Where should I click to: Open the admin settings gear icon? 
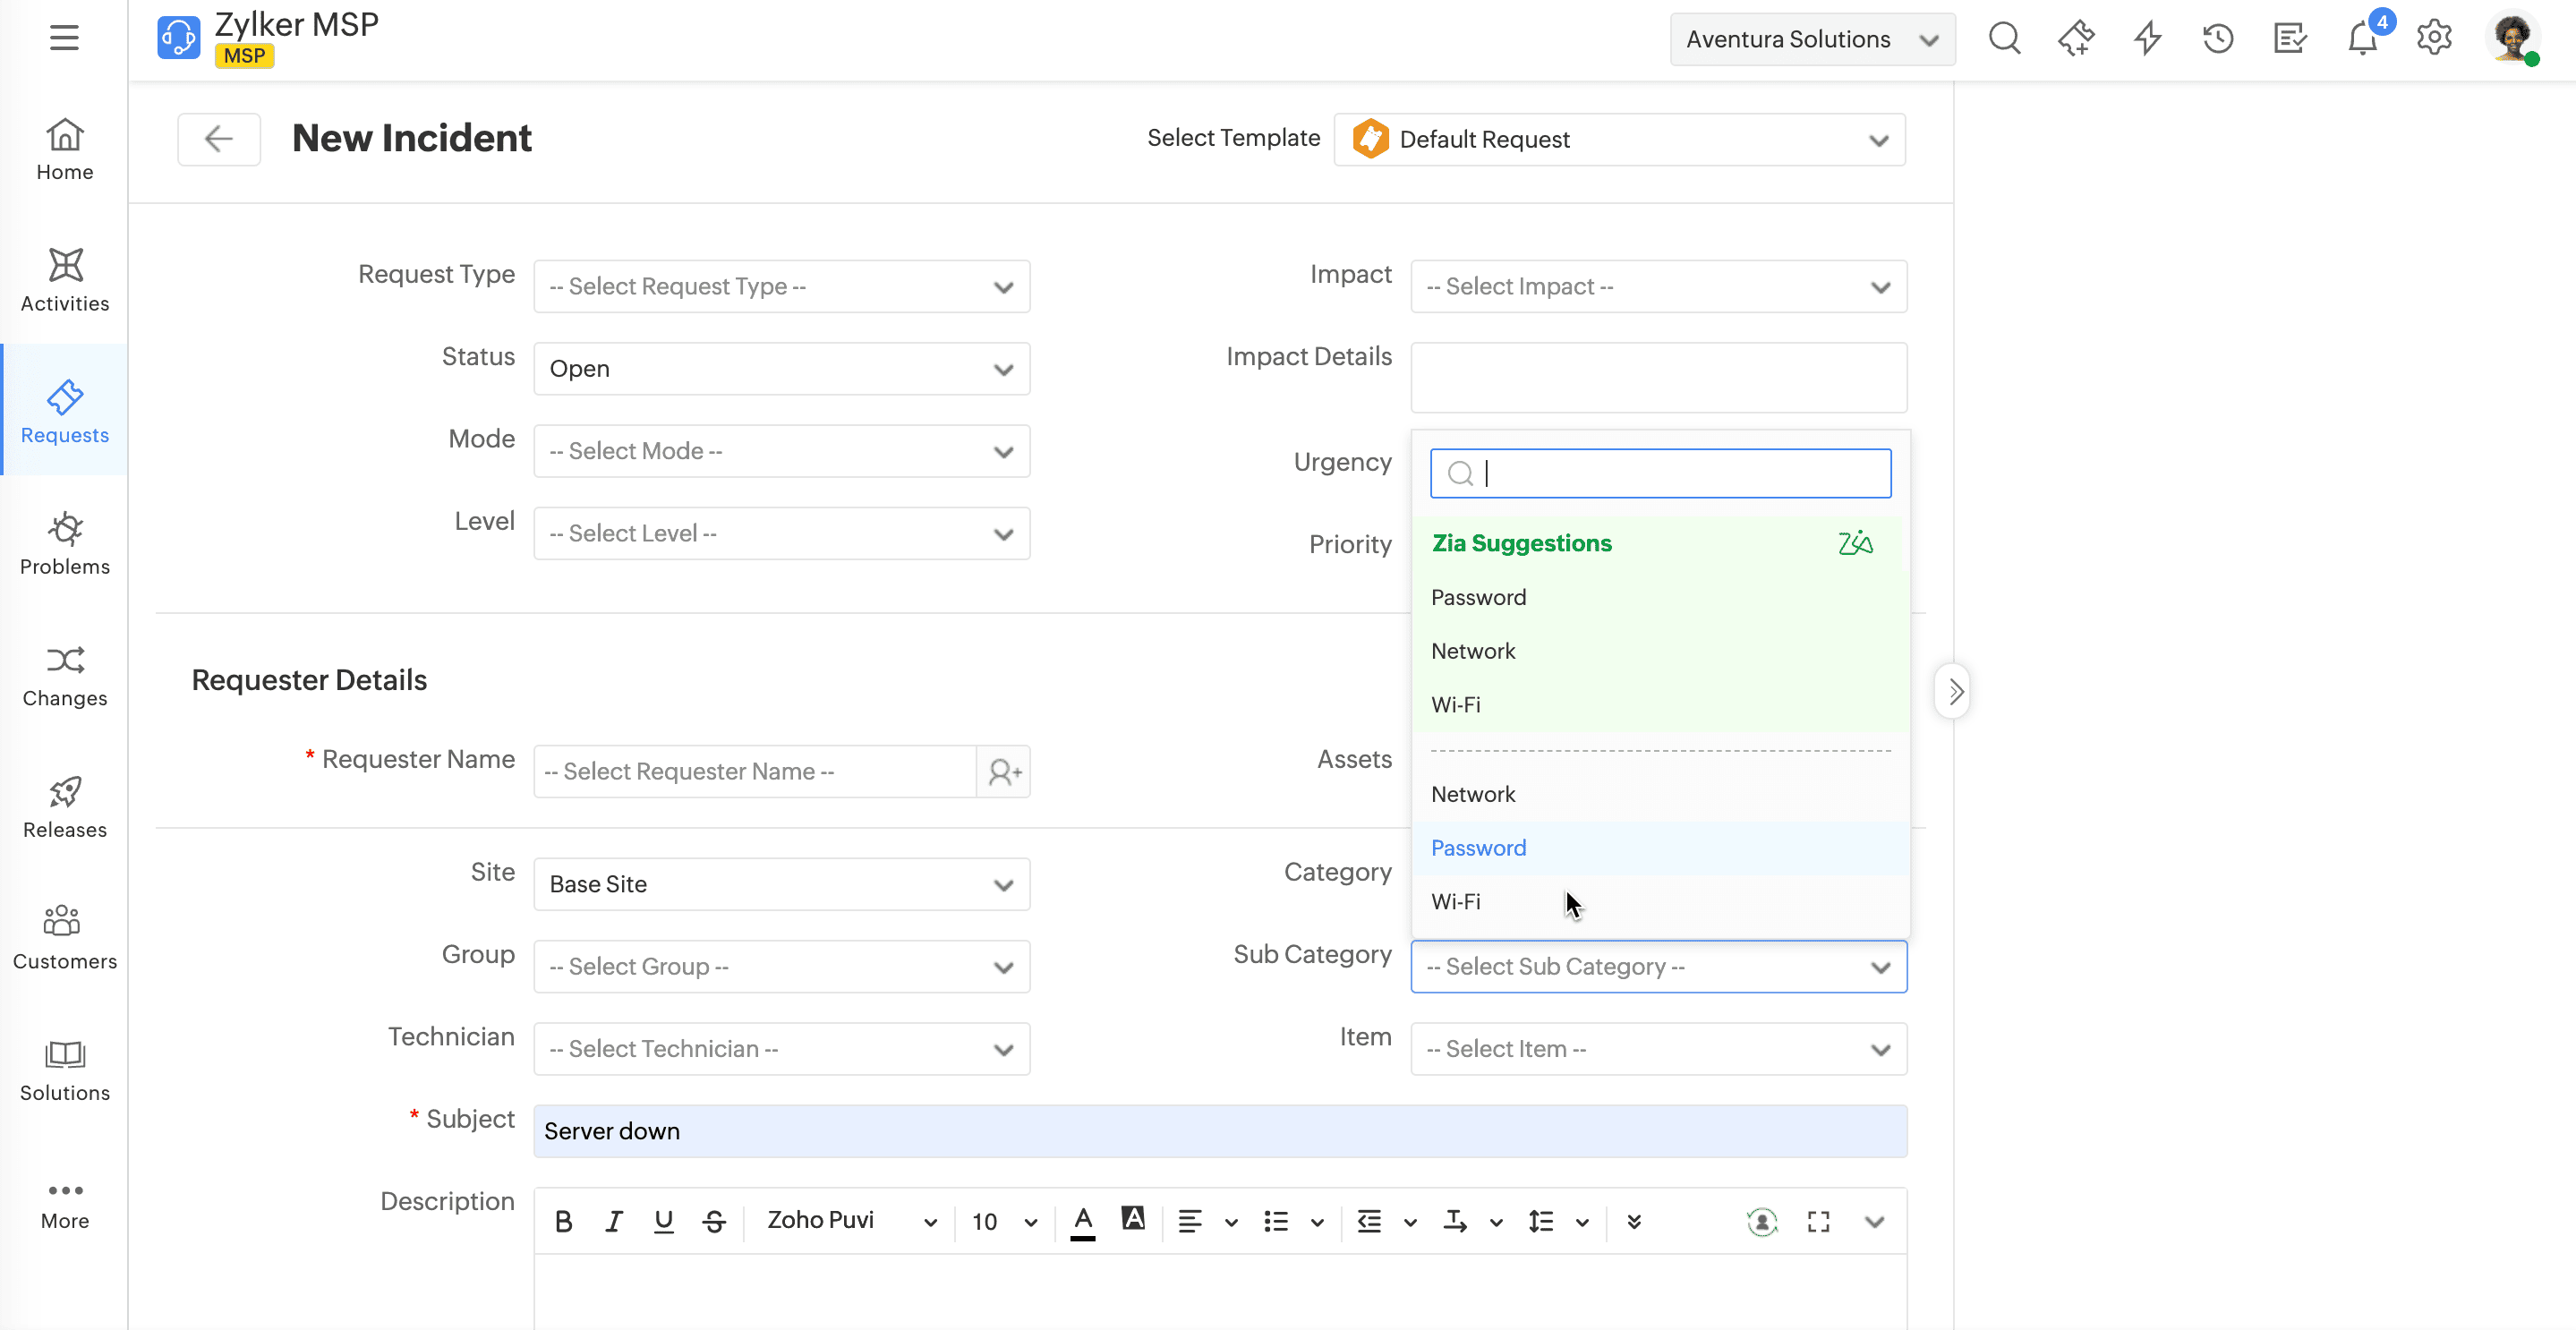[2434, 39]
